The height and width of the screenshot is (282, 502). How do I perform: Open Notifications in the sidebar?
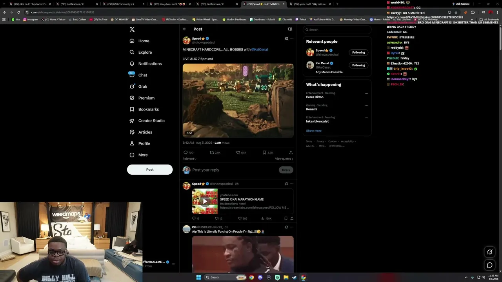coord(146,63)
